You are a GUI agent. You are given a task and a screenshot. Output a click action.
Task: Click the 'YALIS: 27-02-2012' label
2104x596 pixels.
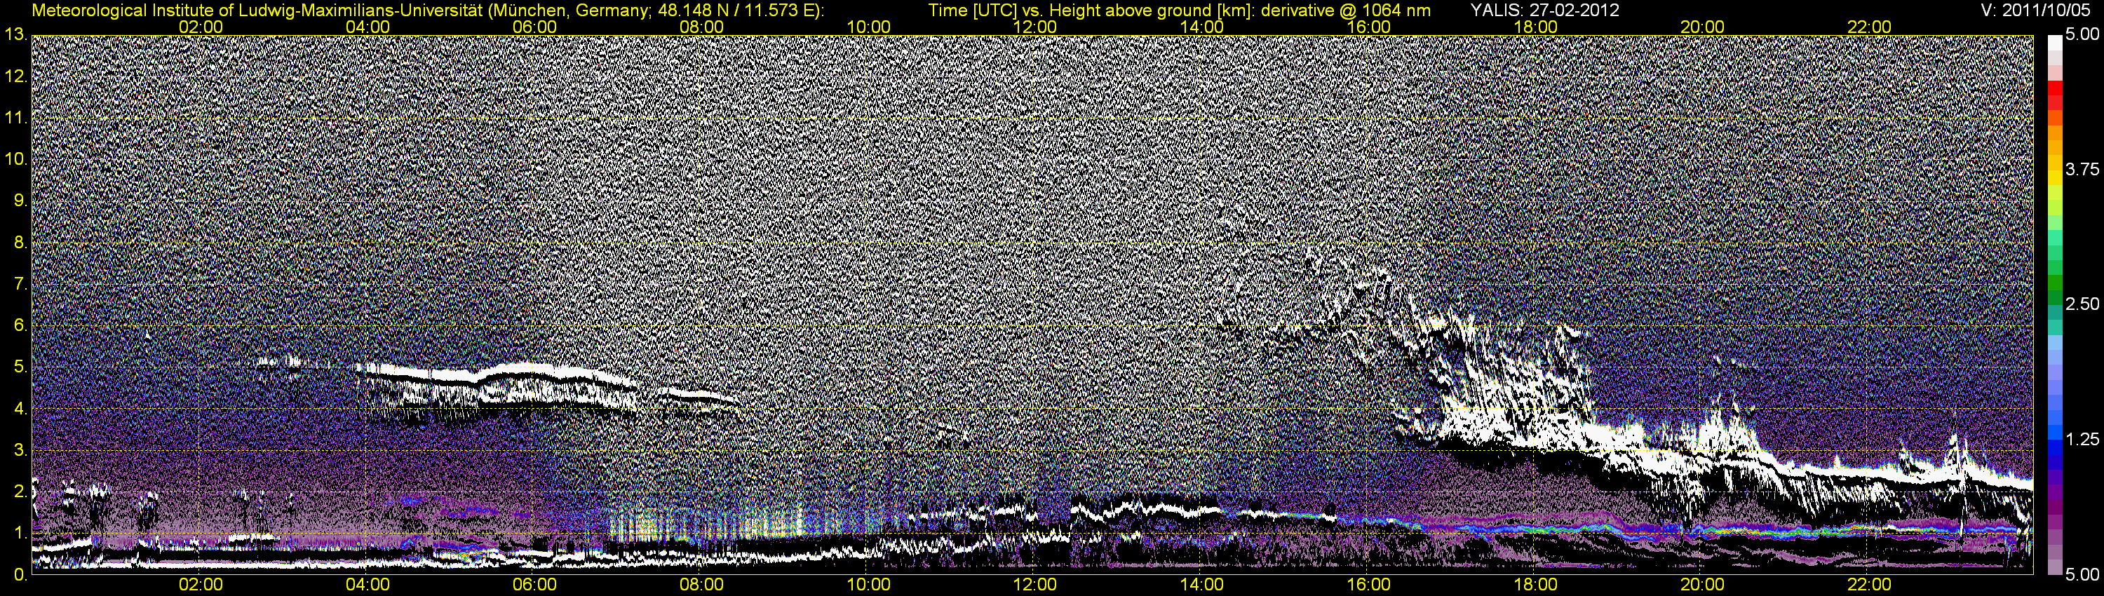coord(1544,11)
